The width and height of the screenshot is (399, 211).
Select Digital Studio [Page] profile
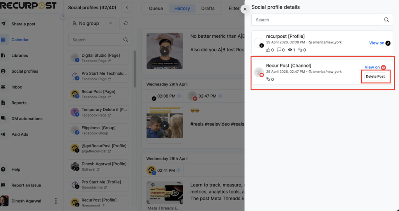pyautogui.click(x=98, y=58)
